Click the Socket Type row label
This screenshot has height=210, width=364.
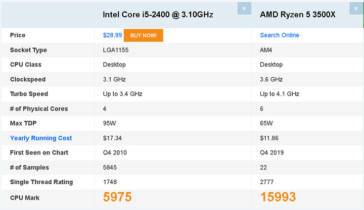coord(28,50)
